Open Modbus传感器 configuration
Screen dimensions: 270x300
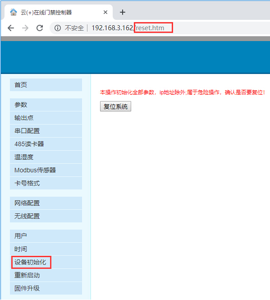click(x=46, y=170)
